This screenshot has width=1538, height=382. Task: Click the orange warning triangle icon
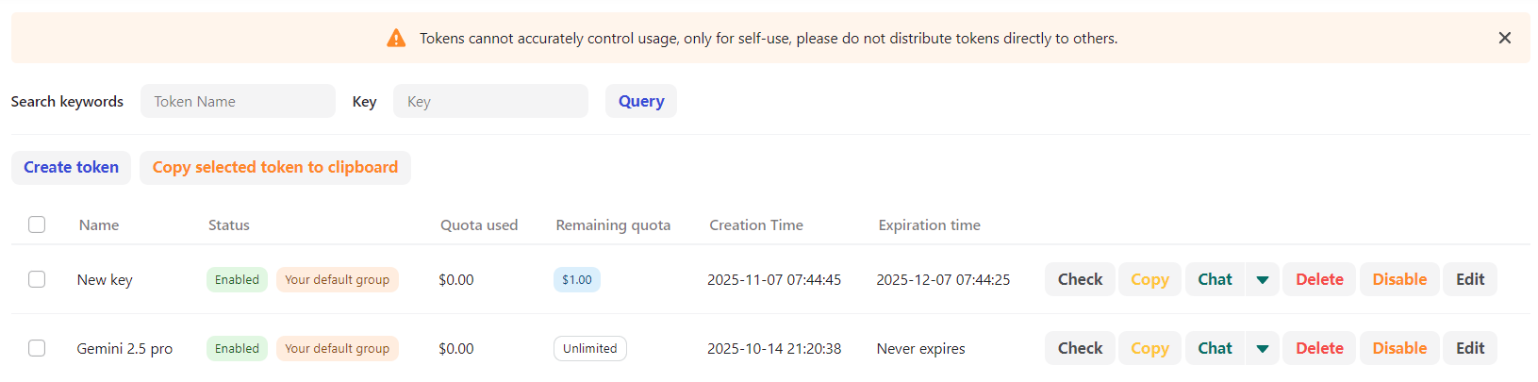click(396, 38)
